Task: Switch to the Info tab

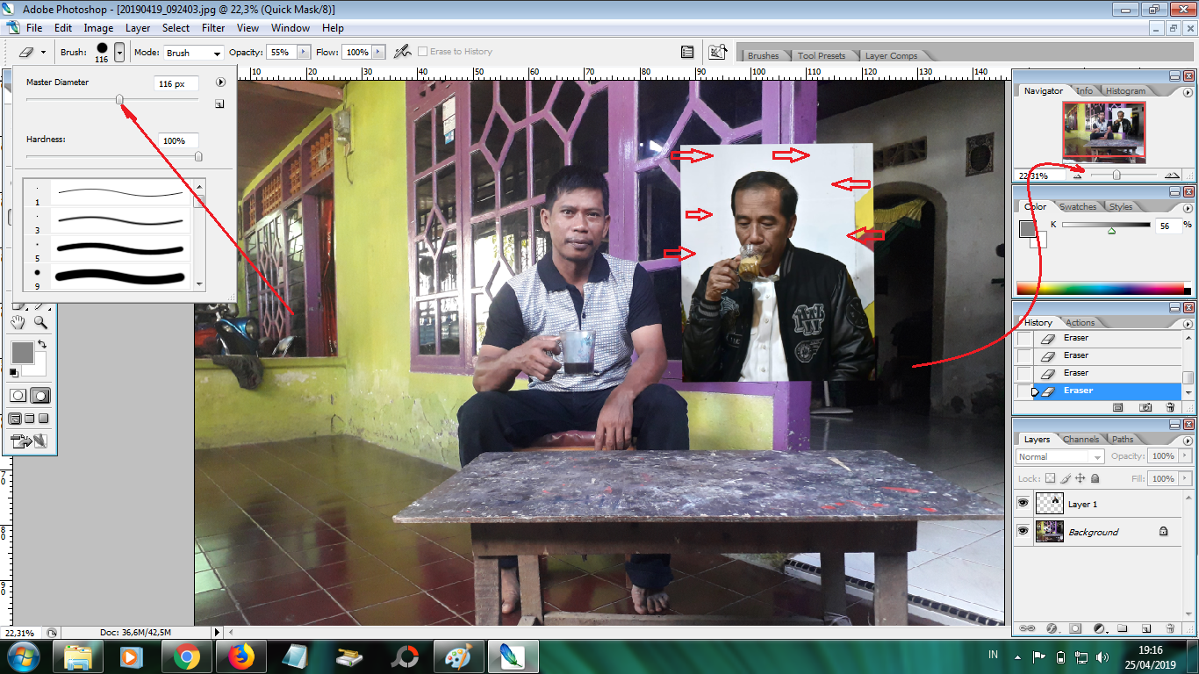Action: point(1085,90)
